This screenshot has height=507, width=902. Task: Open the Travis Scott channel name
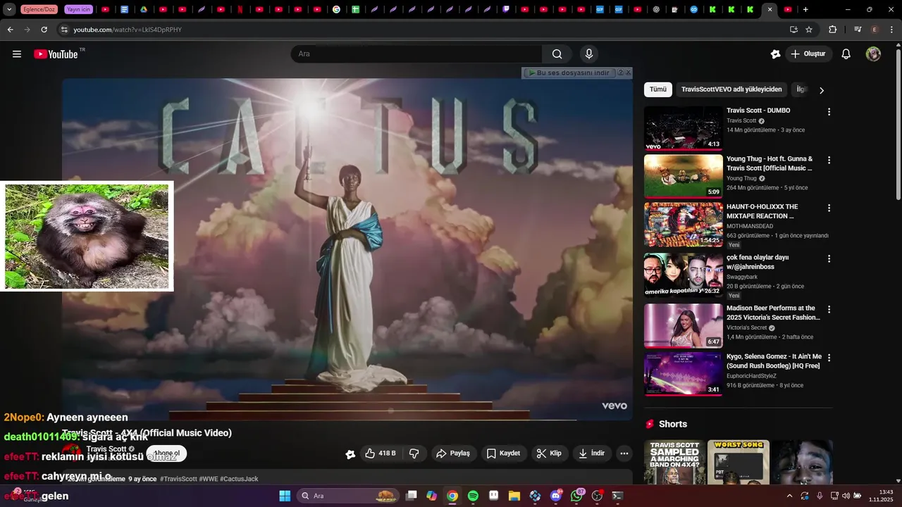[x=106, y=449]
